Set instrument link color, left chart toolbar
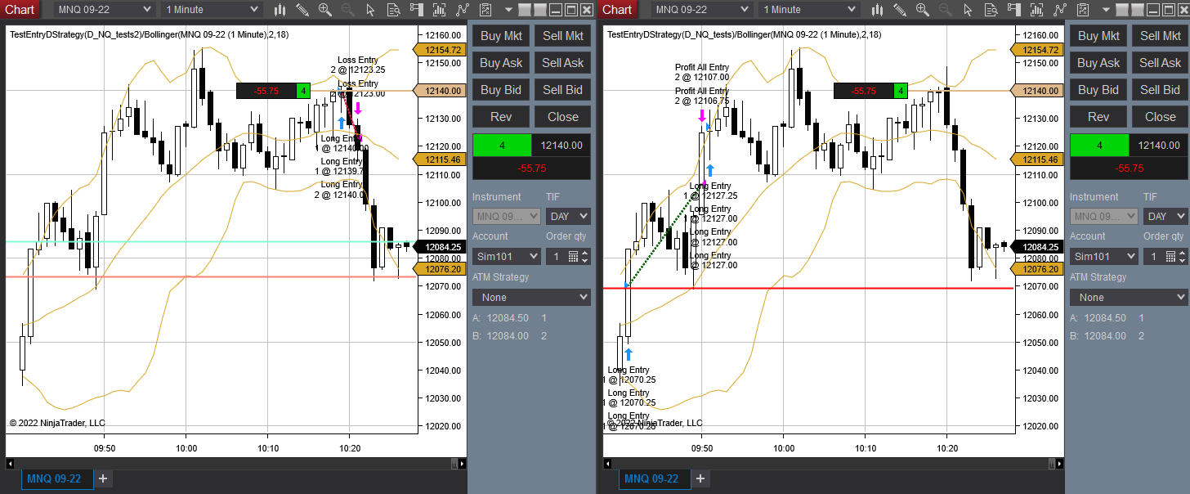The height and width of the screenshot is (494, 1190). coord(524,10)
